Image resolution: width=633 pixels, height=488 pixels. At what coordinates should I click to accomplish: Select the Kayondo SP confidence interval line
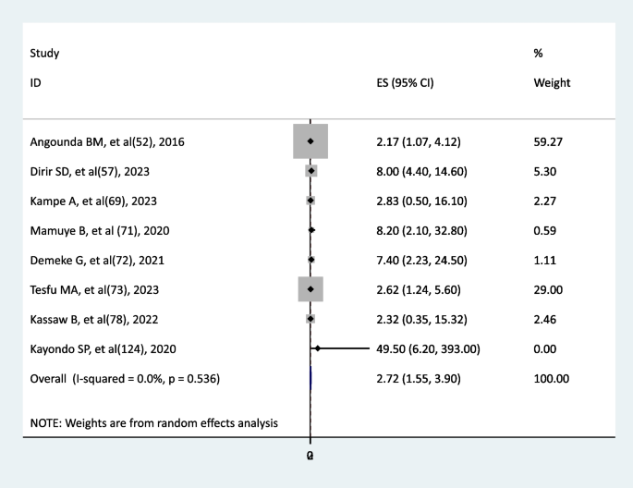pyautogui.click(x=371, y=348)
